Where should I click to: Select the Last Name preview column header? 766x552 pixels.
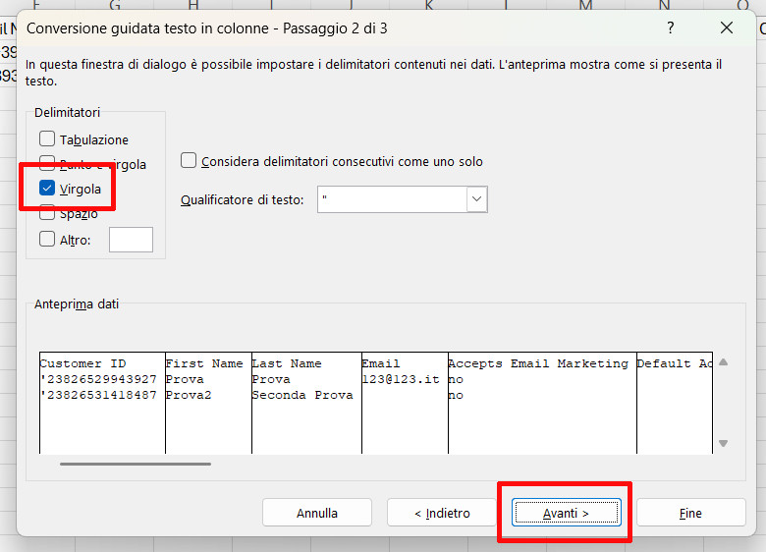click(287, 363)
